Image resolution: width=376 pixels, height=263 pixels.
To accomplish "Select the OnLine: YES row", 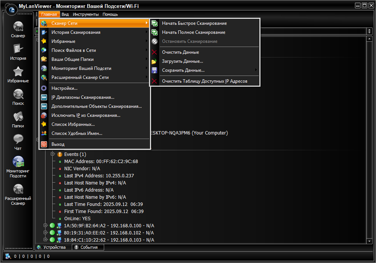I will pos(77,218).
